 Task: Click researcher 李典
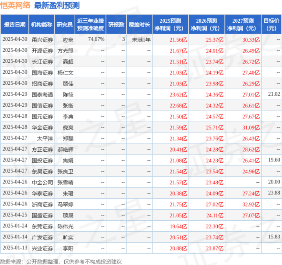tap(68, 117)
